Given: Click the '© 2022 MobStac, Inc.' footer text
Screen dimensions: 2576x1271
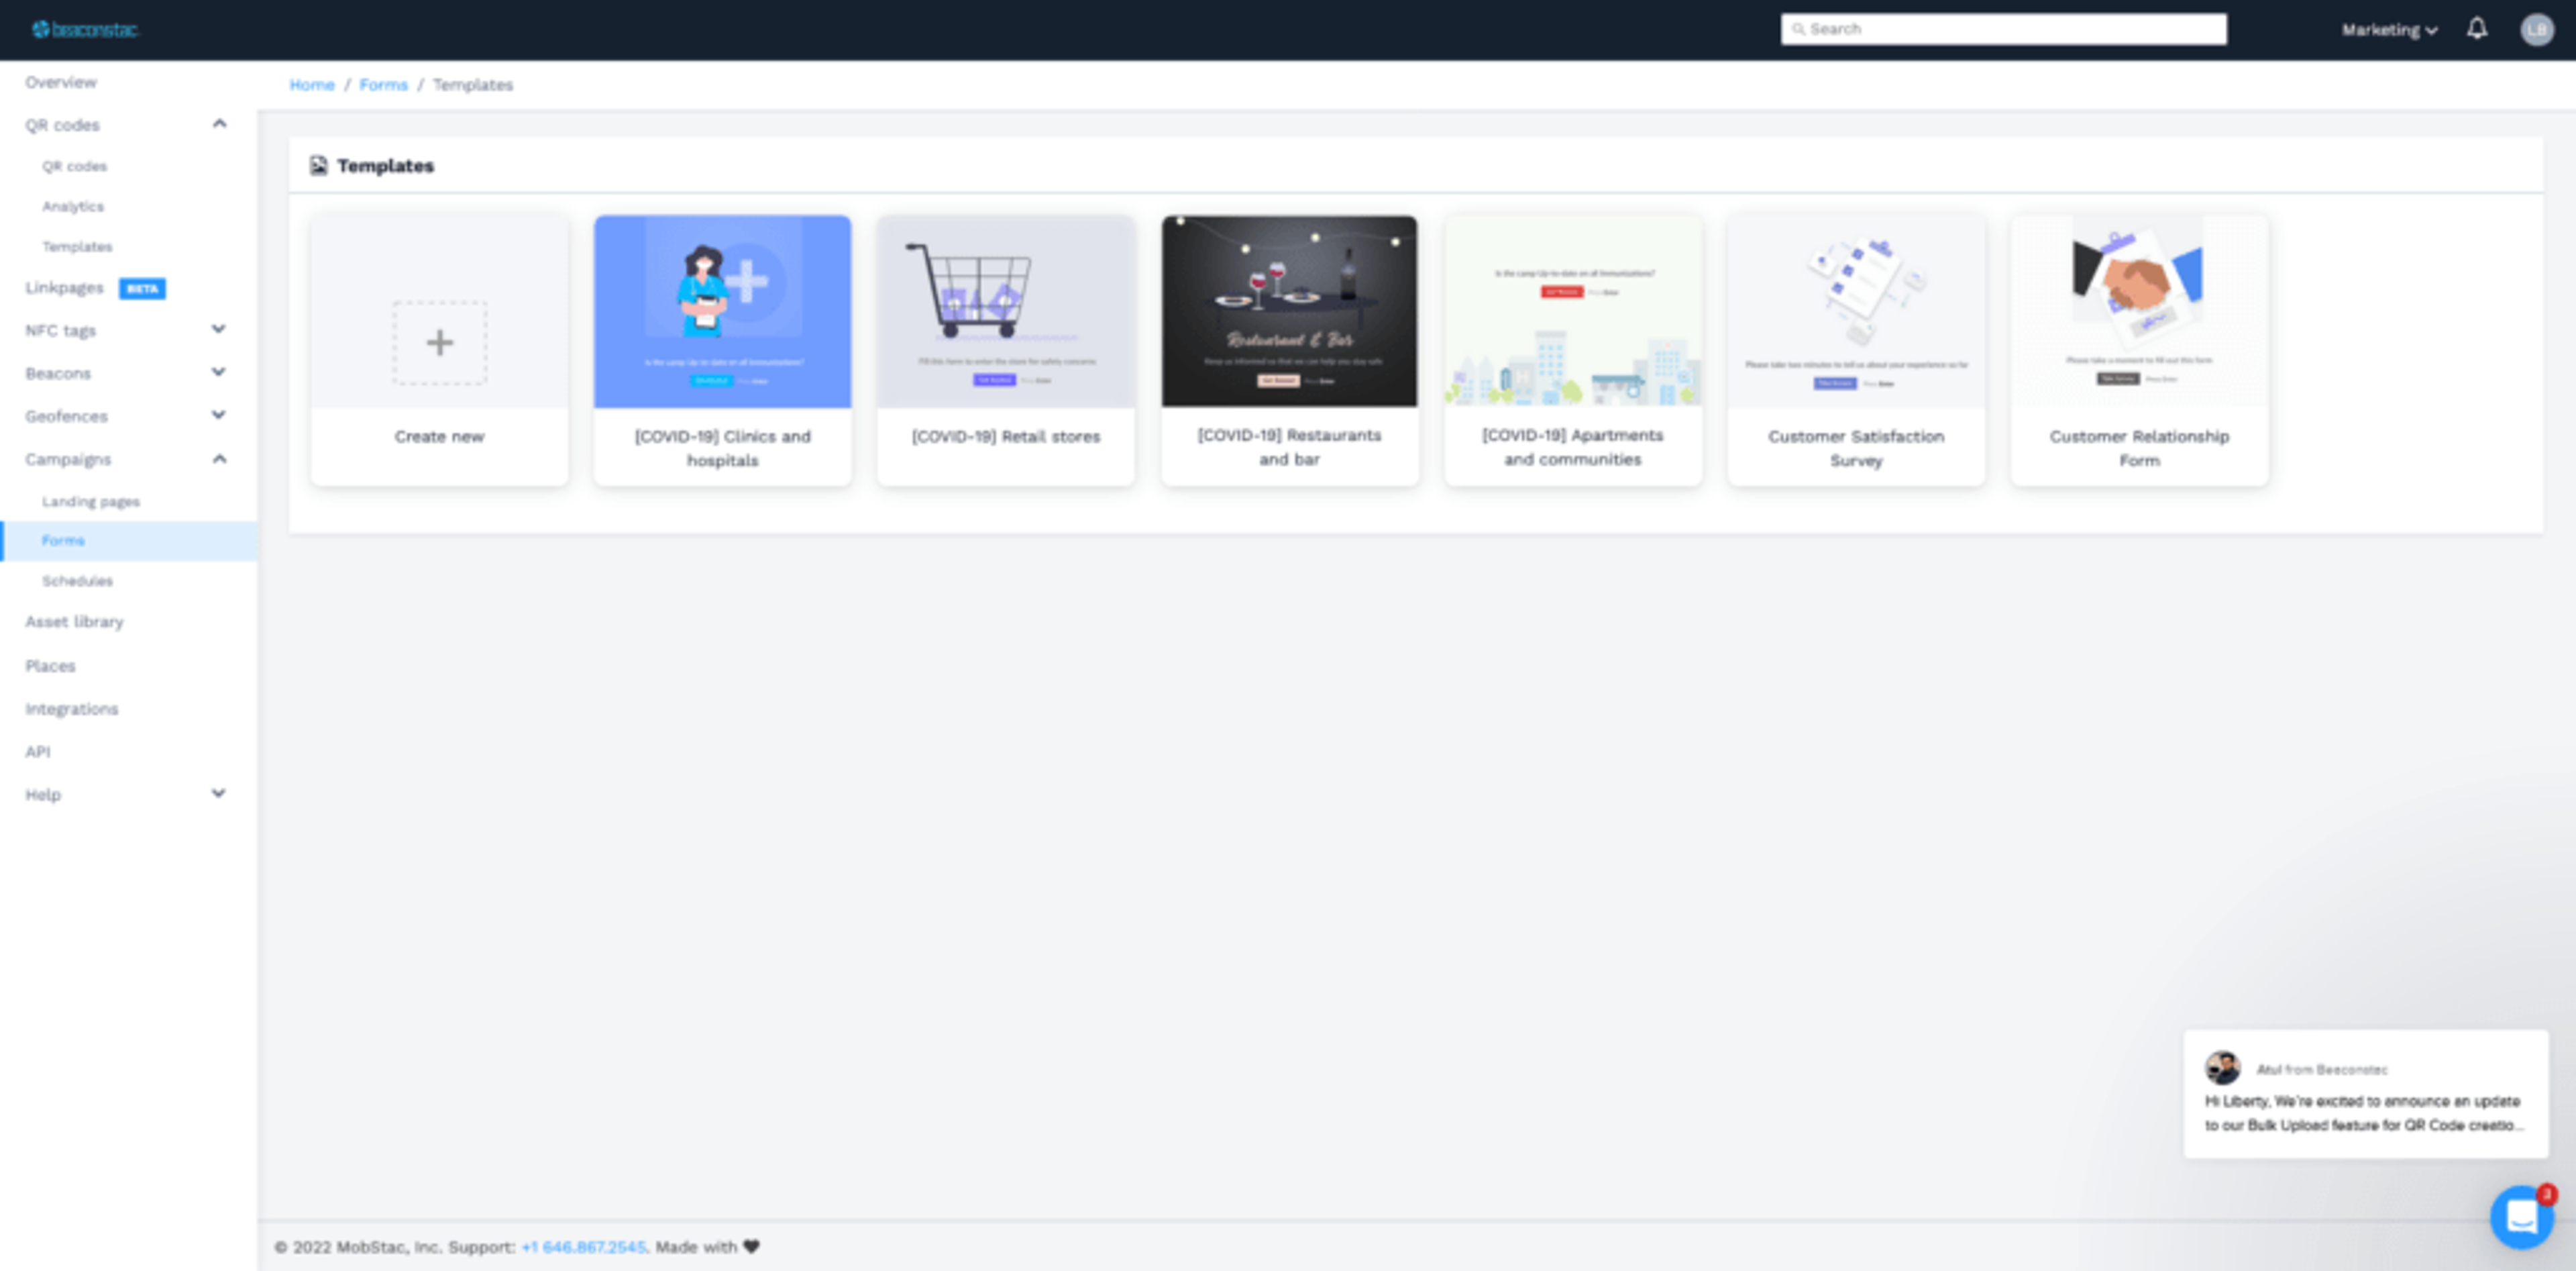Looking at the screenshot, I should (x=358, y=1247).
